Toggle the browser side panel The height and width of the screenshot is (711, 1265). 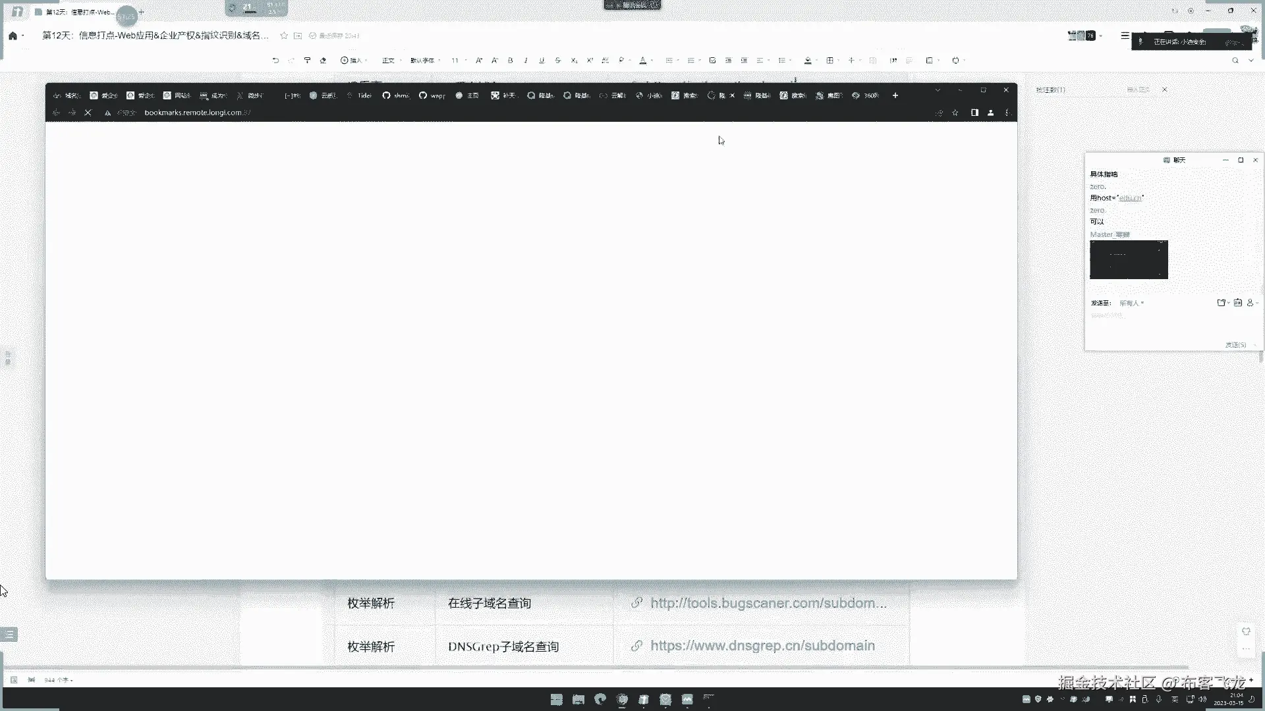(x=974, y=113)
